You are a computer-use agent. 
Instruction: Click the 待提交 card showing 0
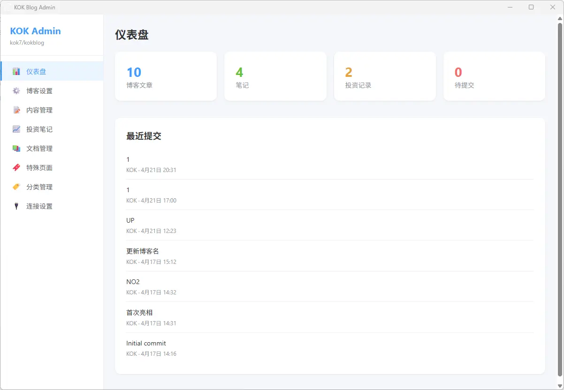pyautogui.click(x=494, y=76)
